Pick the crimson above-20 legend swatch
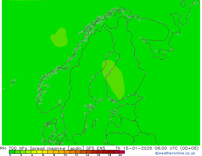The height and width of the screenshot is (156, 202). (122, 152)
